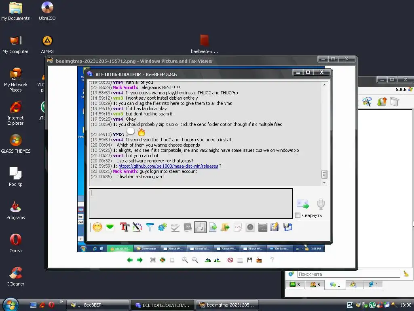Open image for editing in Picture Viewer
The width and height of the screenshot is (414, 311).
259,260
